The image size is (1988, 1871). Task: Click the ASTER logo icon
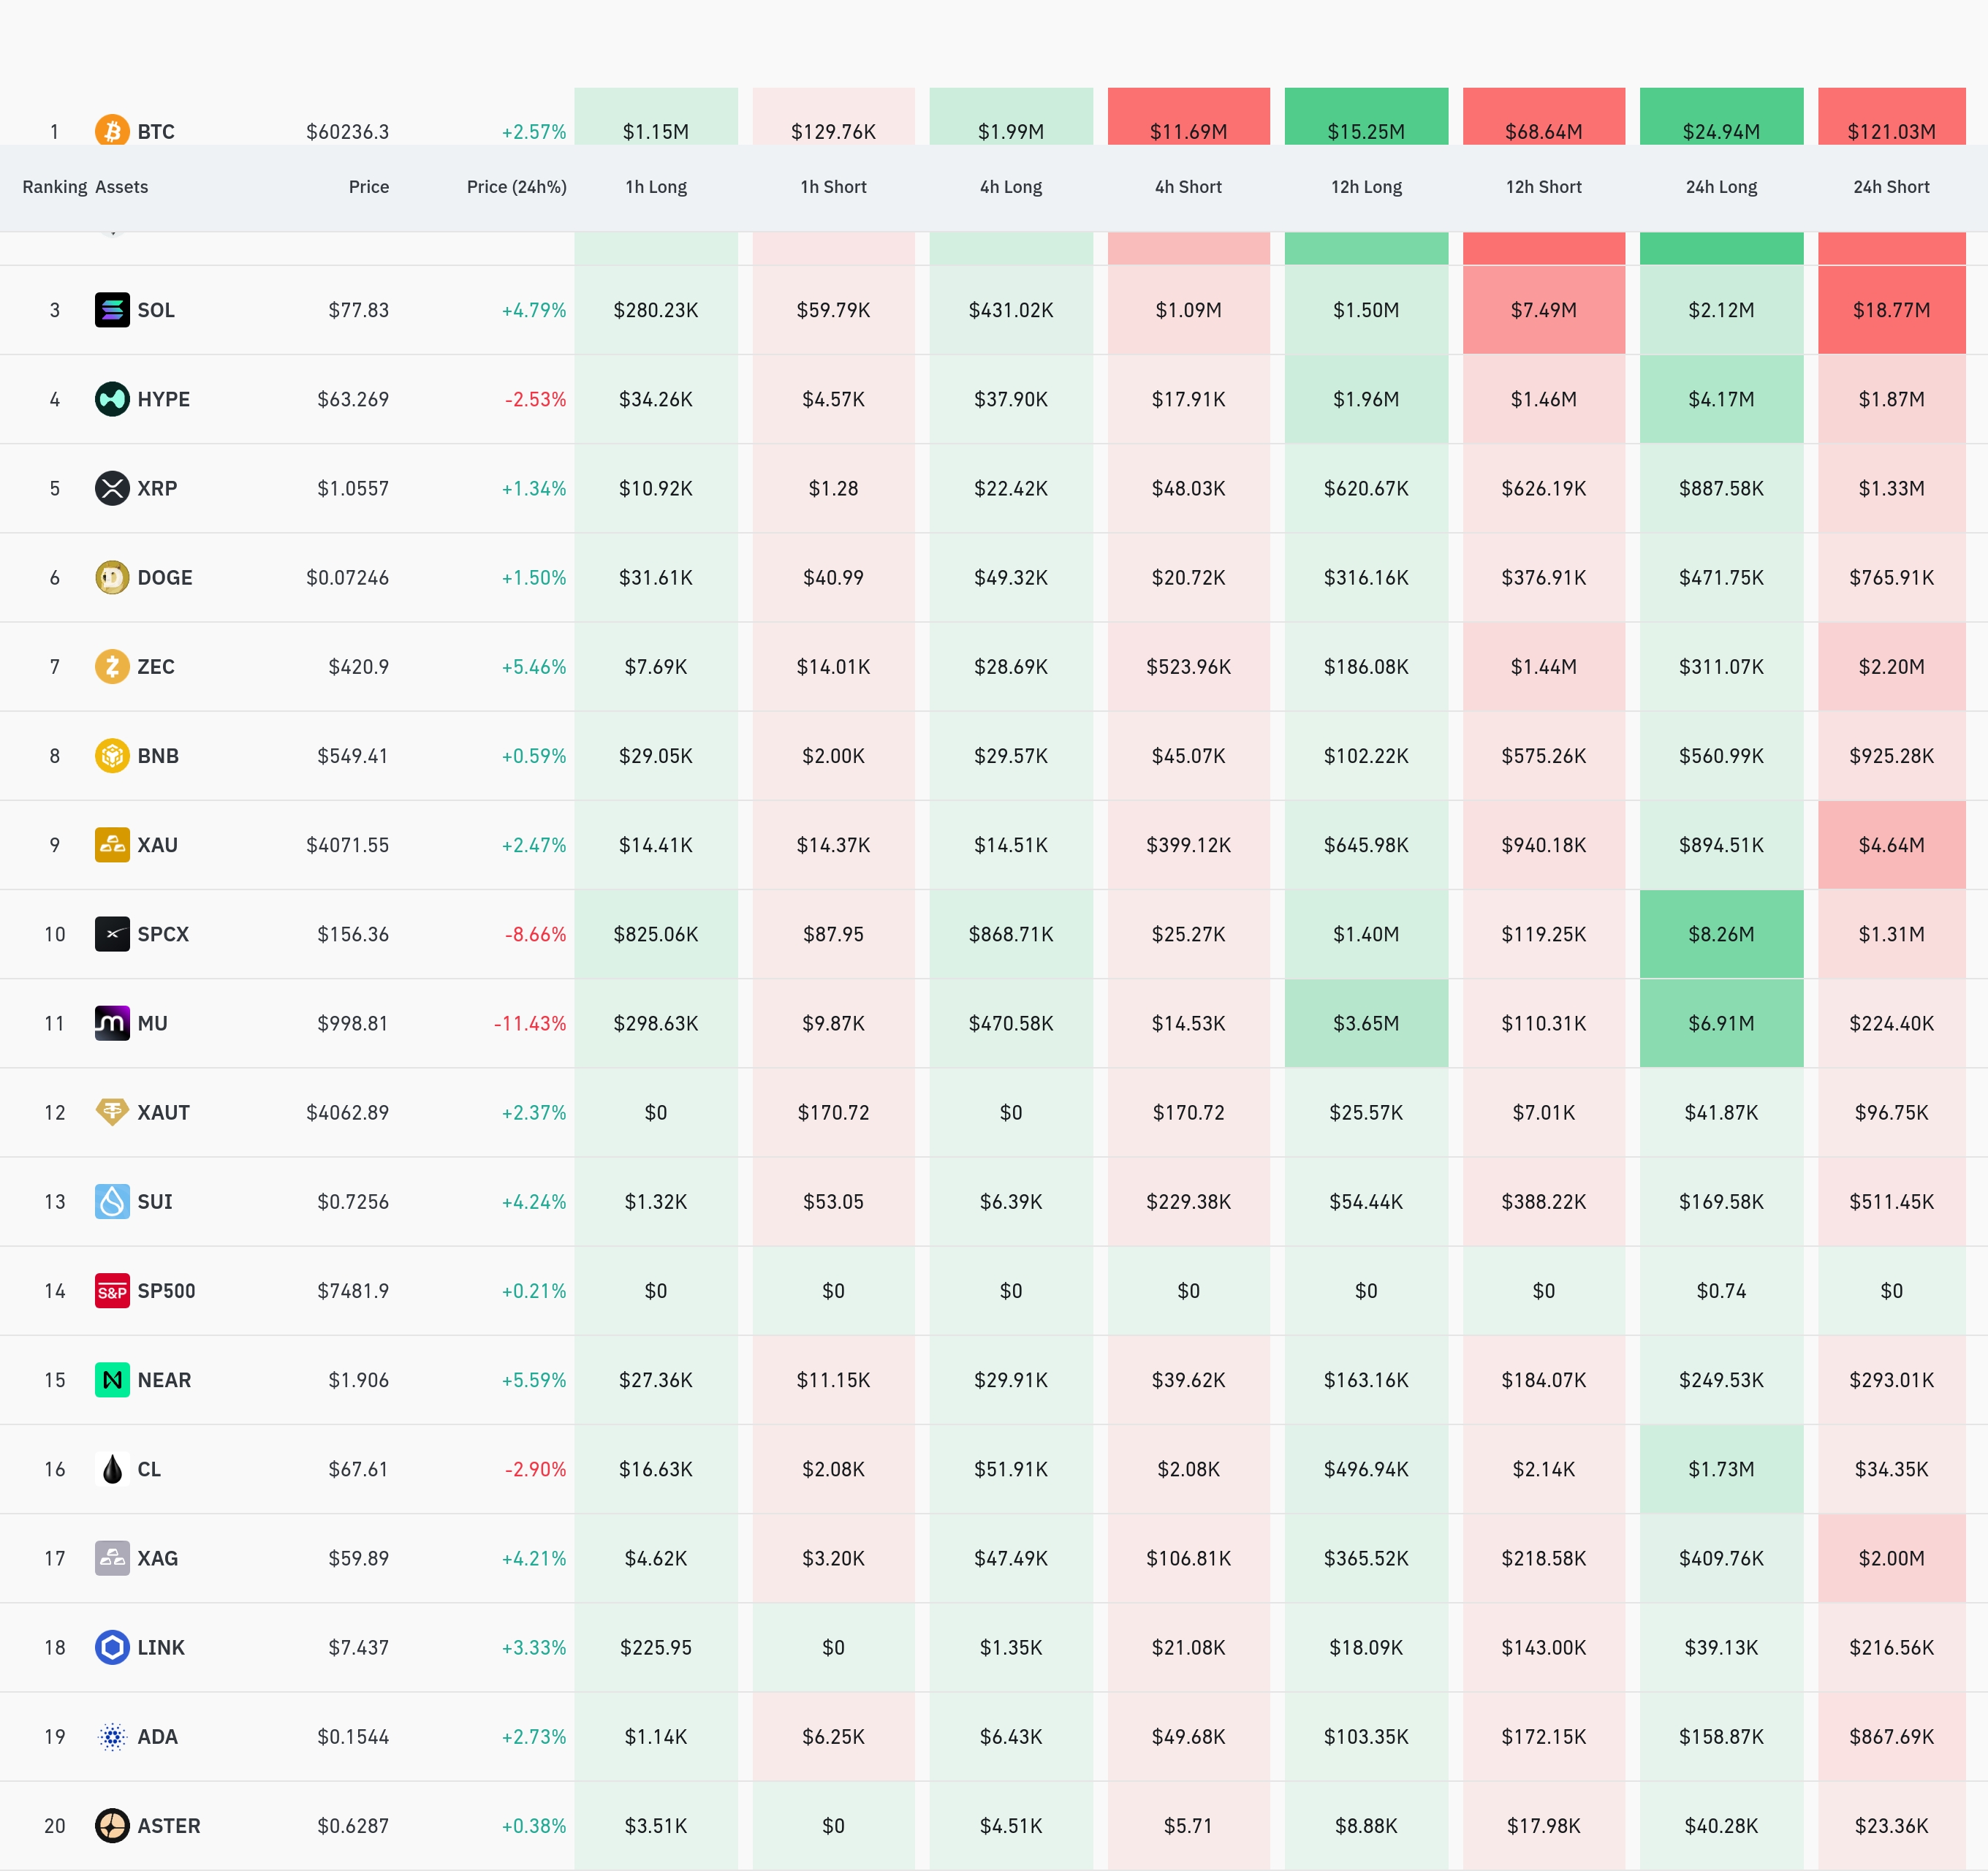point(112,1826)
